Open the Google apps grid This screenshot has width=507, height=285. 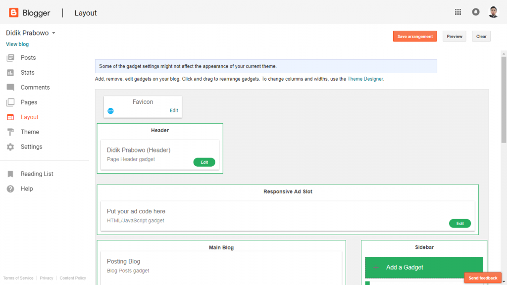(x=458, y=12)
